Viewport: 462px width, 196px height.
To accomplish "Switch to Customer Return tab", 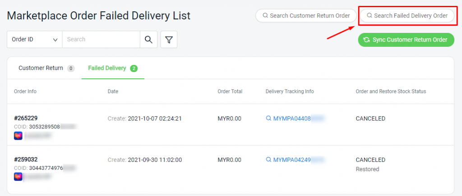I will tap(41, 68).
